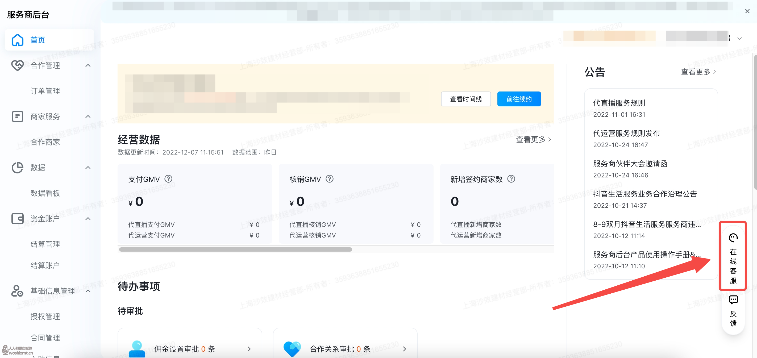Click the arrow on 合作关系审批 card
The width and height of the screenshot is (757, 358).
click(404, 349)
